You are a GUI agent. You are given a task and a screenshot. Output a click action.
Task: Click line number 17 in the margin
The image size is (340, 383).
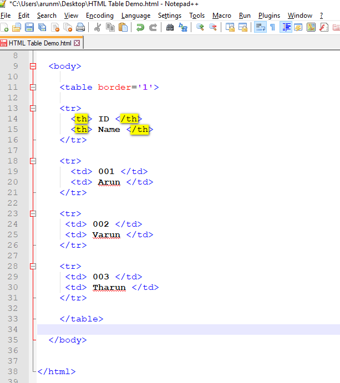click(13, 150)
